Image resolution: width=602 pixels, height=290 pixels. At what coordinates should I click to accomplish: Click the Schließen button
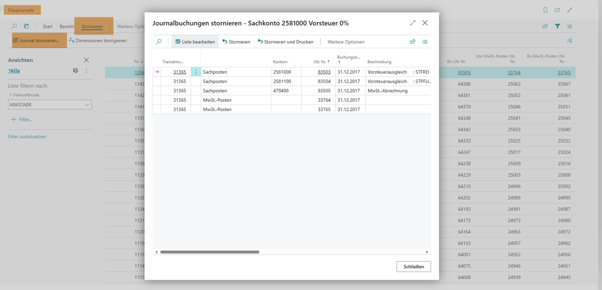(413, 266)
